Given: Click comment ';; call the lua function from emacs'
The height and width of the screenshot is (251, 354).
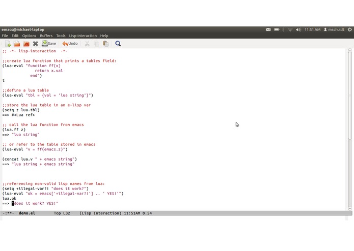Looking at the screenshot, I should pyautogui.click(x=43, y=124).
